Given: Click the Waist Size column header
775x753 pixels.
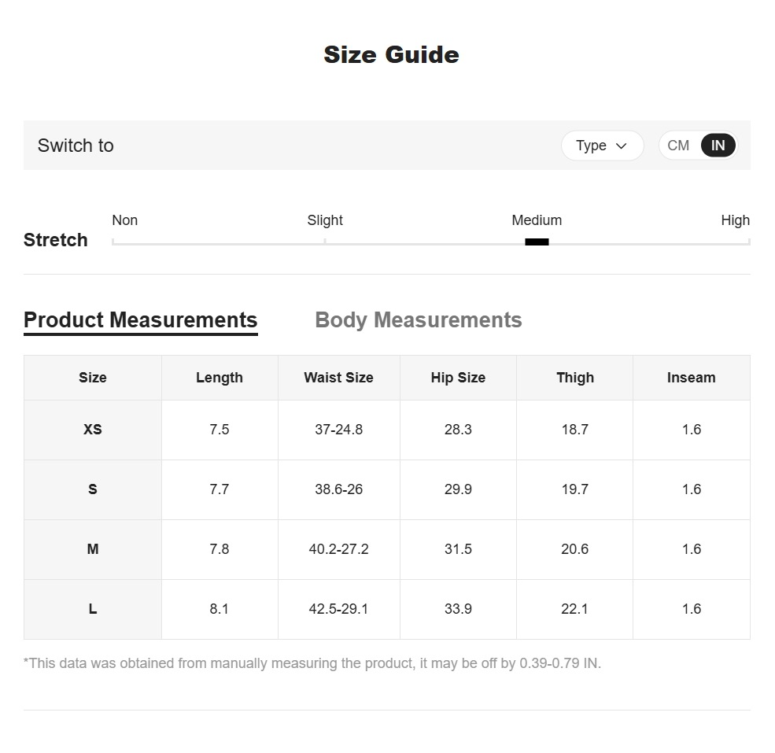Looking at the screenshot, I should pyautogui.click(x=338, y=378).
